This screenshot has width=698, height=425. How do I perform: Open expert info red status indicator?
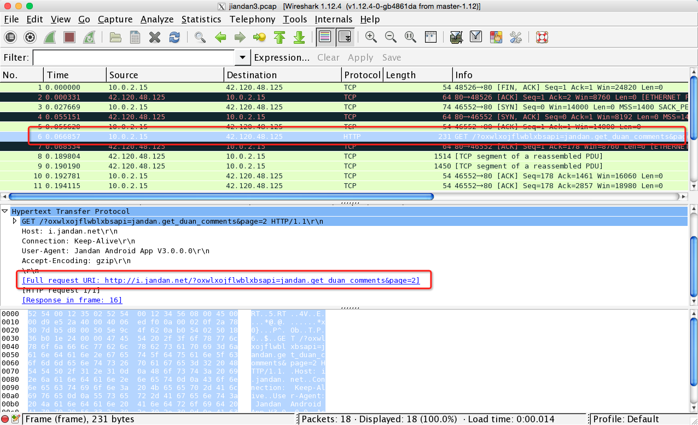coord(5,419)
